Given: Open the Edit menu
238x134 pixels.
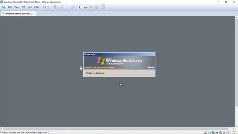Looking at the screenshot, I should coord(10,7).
